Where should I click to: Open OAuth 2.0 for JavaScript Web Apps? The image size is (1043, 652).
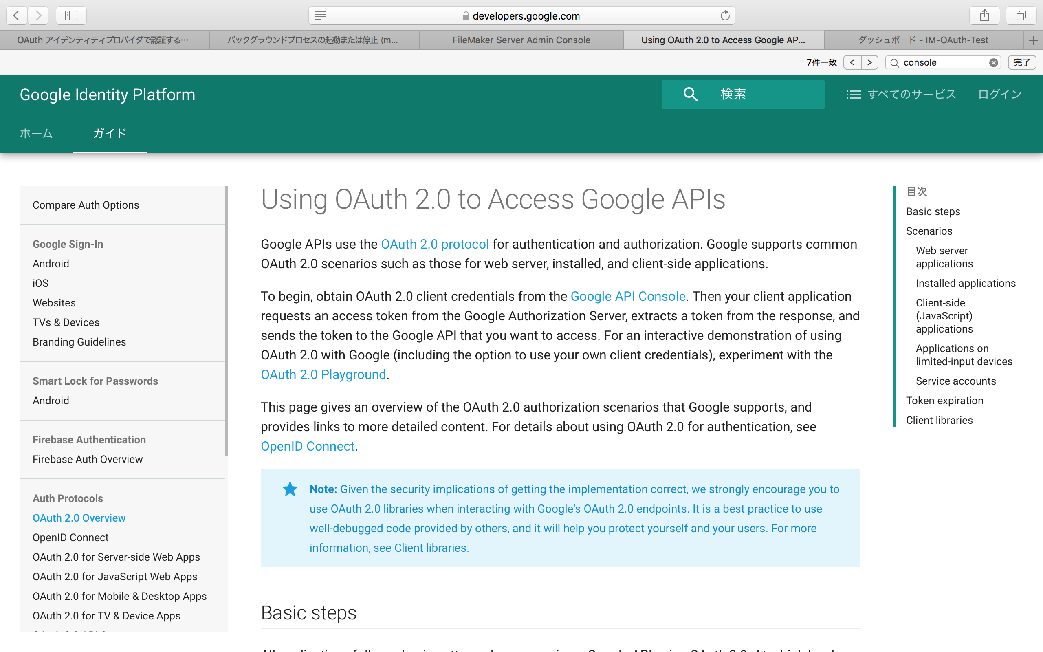(x=115, y=576)
